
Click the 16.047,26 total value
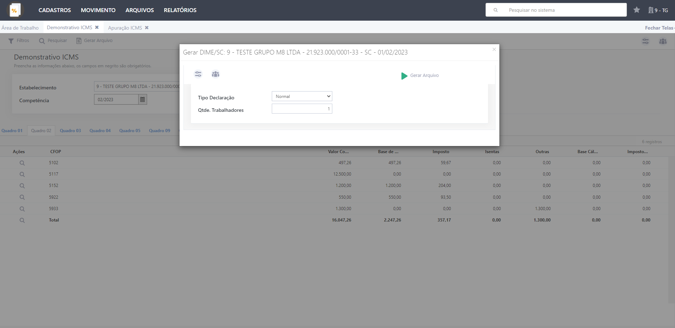coord(342,220)
